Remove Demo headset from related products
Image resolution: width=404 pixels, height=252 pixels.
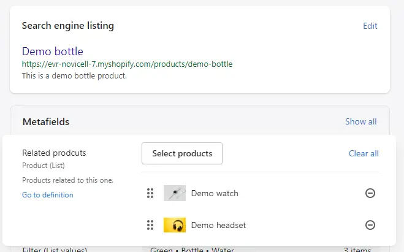(370, 225)
